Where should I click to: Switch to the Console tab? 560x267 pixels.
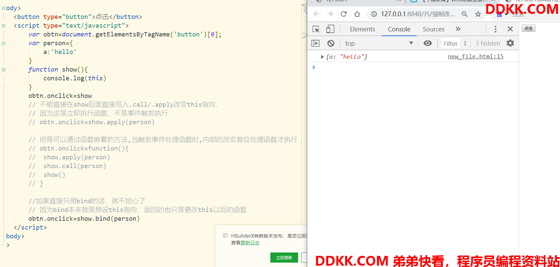point(399,29)
